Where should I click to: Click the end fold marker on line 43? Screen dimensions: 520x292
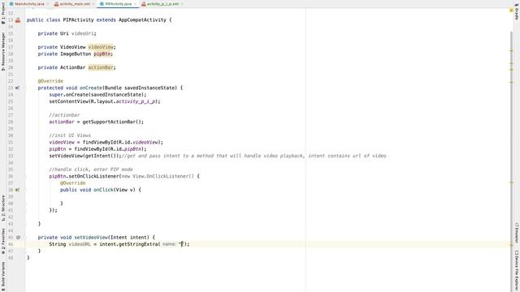click(24, 224)
